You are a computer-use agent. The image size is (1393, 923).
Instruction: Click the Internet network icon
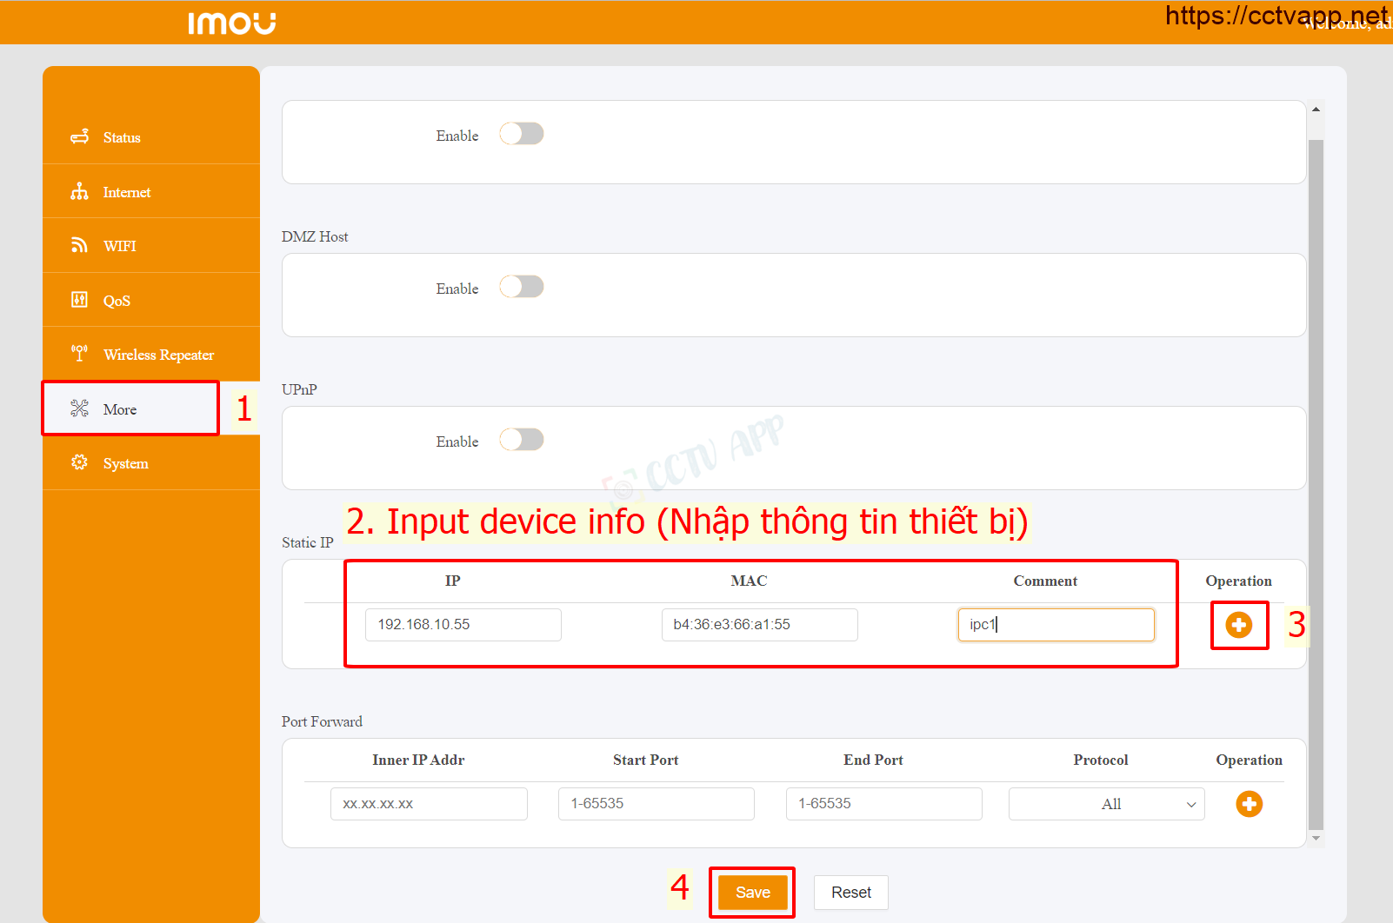tap(79, 192)
